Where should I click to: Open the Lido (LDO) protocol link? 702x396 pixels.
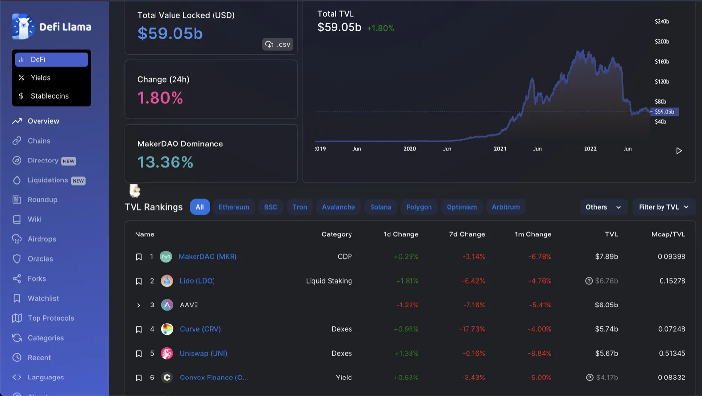[x=197, y=281]
